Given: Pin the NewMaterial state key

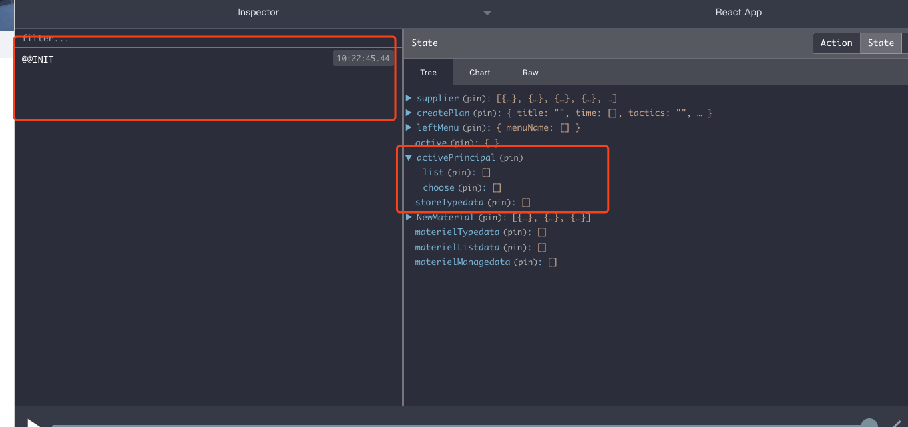Looking at the screenshot, I should point(492,218).
